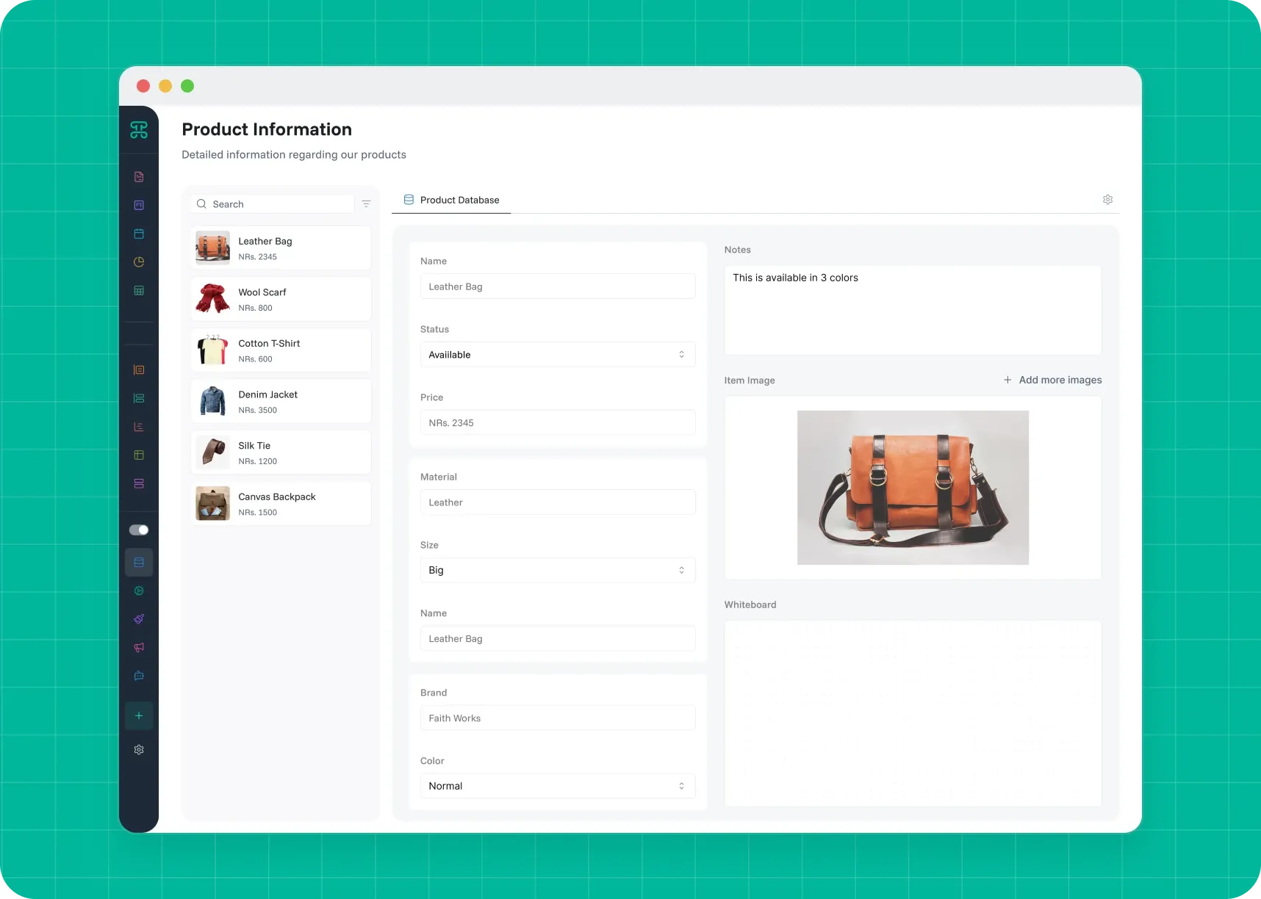The width and height of the screenshot is (1261, 899).
Task: Select the teal stacked-rows layout icon
Action: 139,398
